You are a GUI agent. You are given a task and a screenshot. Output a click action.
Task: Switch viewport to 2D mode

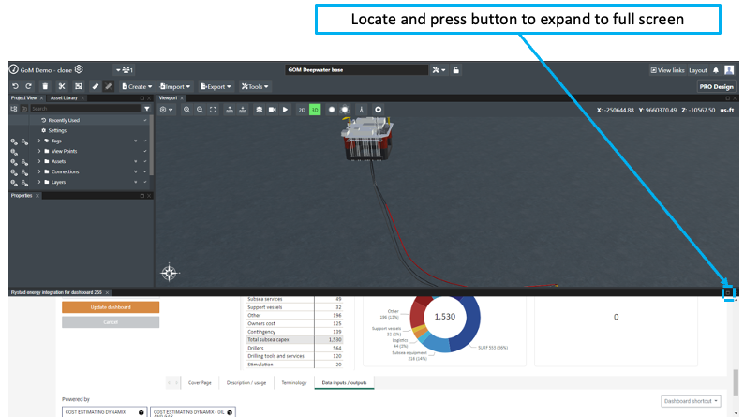coord(302,110)
